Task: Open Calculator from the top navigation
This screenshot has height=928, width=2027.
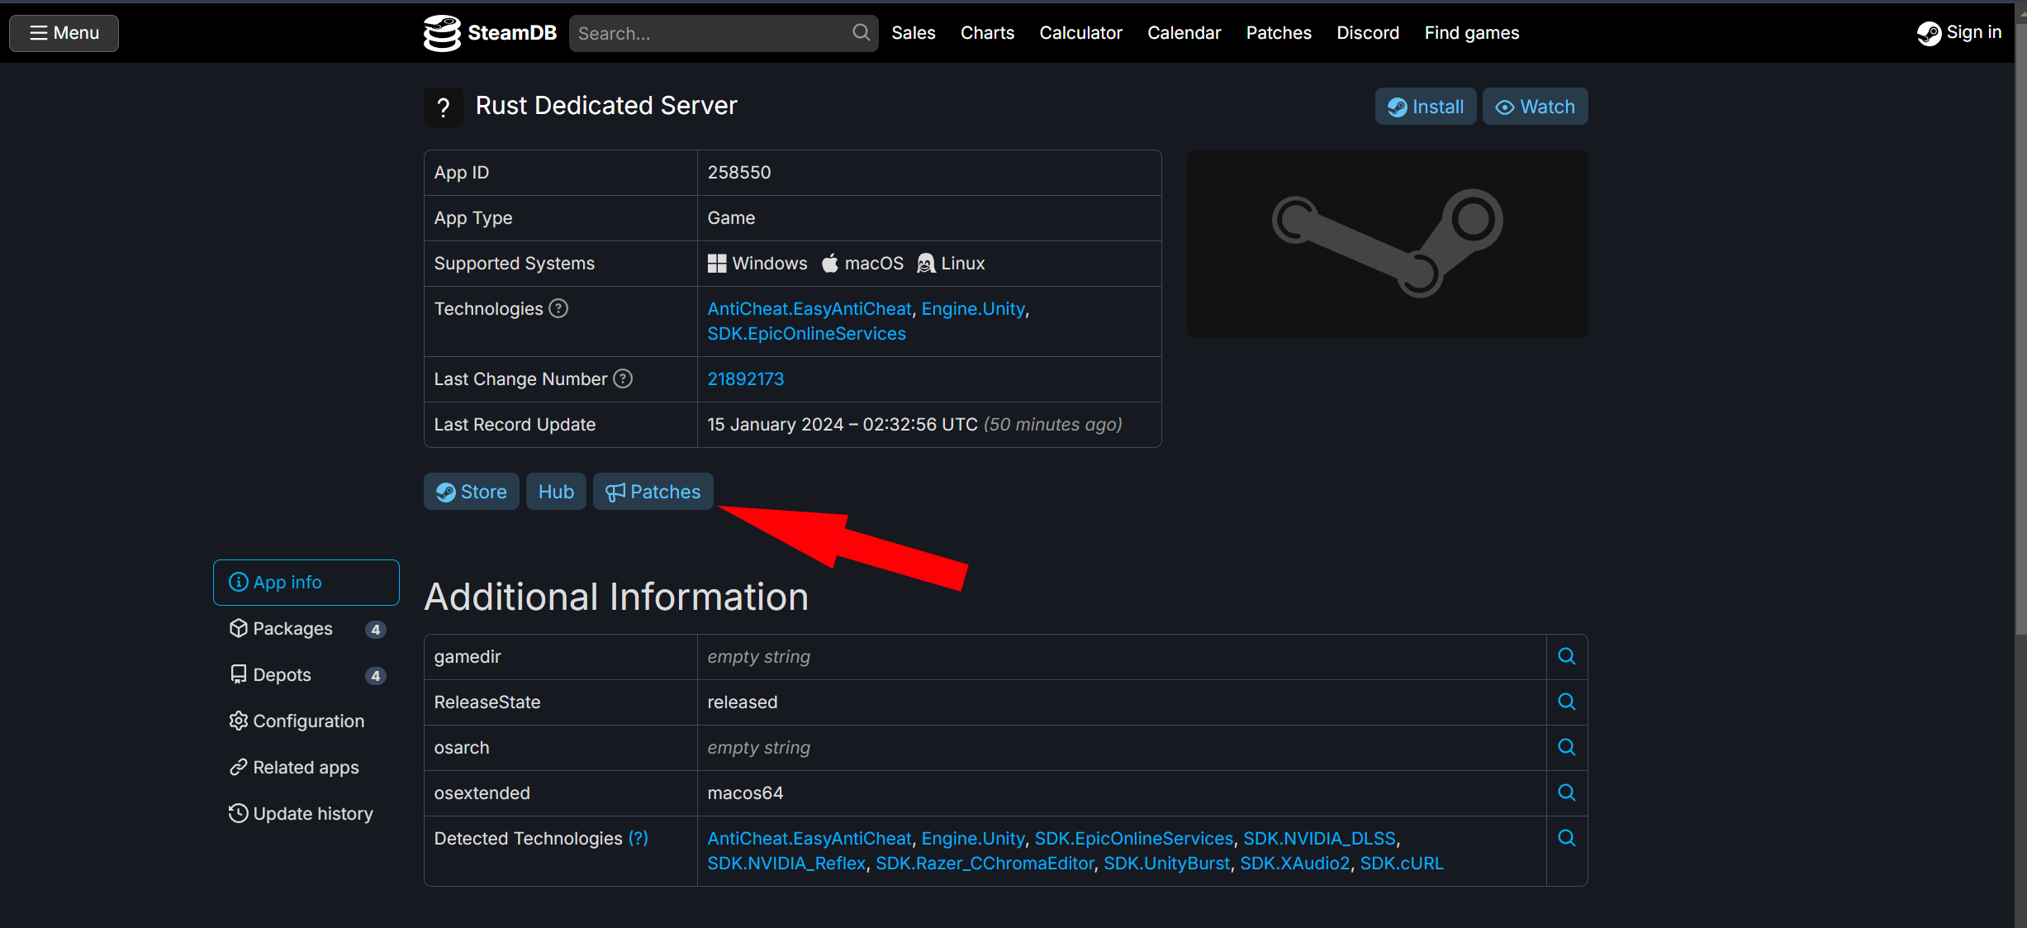Action: click(1080, 33)
